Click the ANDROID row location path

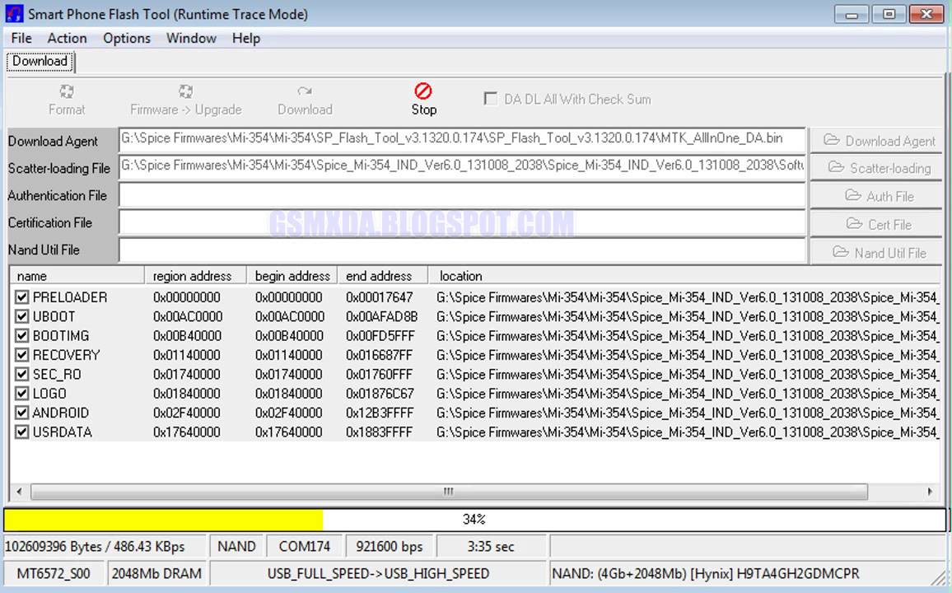point(688,413)
